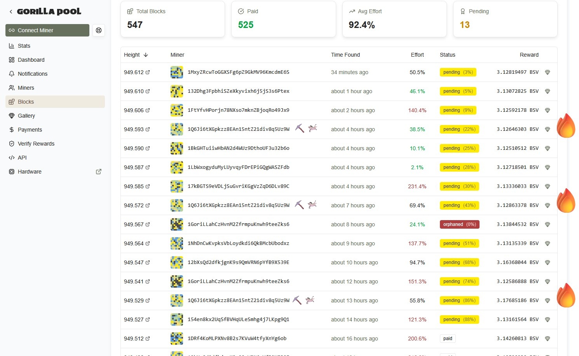Click pickaxe icon in block 949.529 row
The width and height of the screenshot is (579, 356).
click(297, 300)
